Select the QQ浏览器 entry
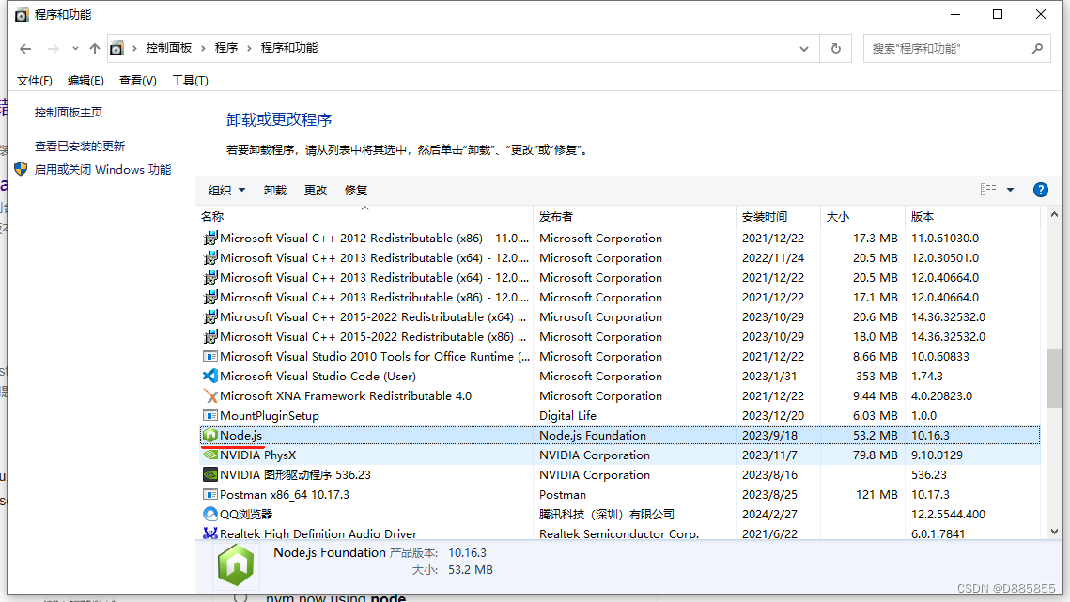The height and width of the screenshot is (602, 1070). [x=246, y=515]
